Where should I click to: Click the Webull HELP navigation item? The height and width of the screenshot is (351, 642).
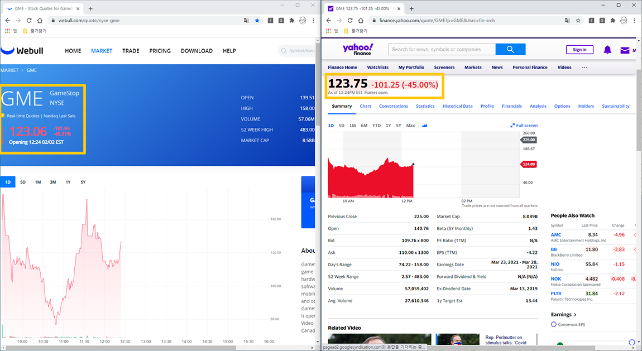click(229, 51)
